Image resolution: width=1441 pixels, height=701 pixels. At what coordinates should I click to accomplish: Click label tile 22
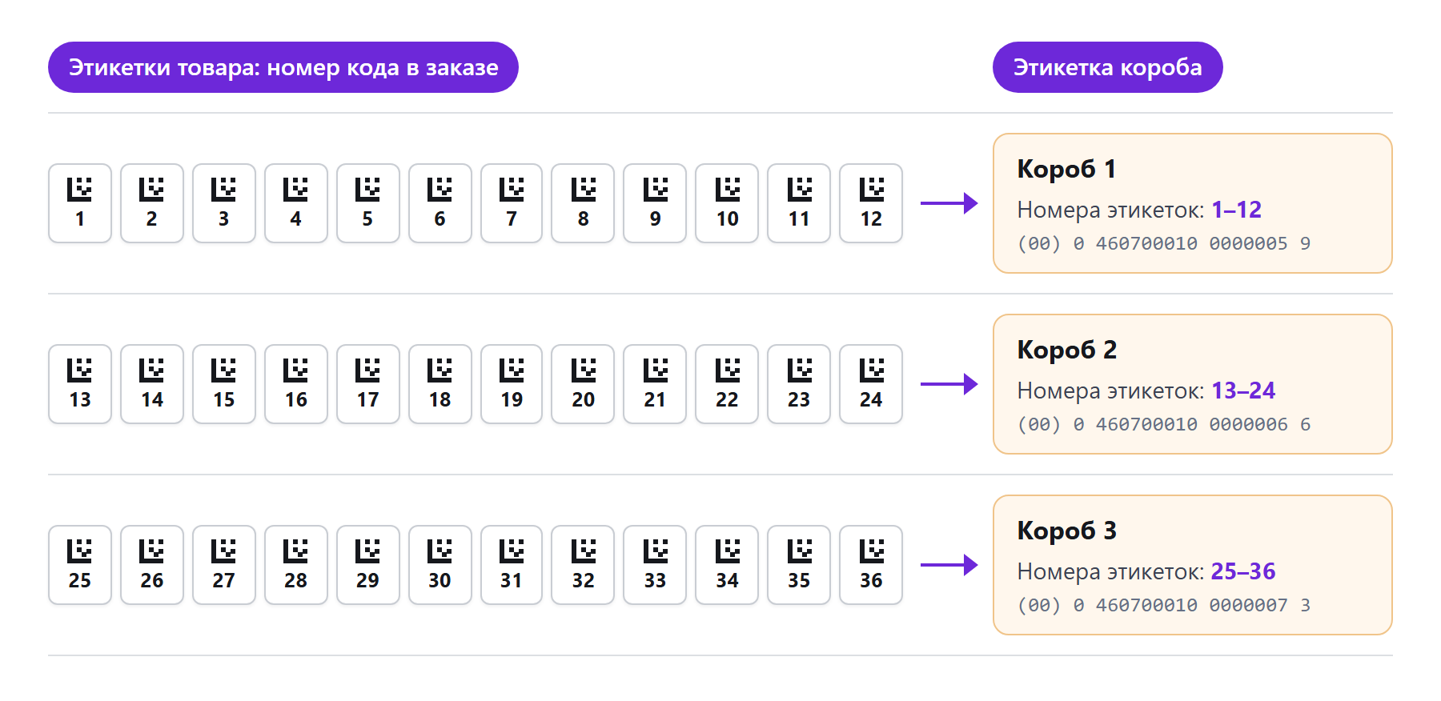727,384
